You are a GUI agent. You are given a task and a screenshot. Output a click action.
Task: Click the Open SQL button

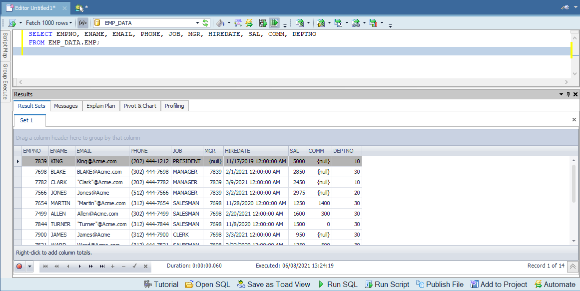207,285
